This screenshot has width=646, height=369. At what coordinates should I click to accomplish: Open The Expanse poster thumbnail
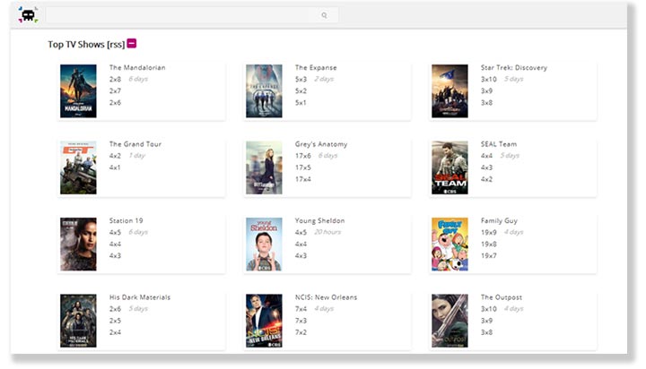point(264,90)
